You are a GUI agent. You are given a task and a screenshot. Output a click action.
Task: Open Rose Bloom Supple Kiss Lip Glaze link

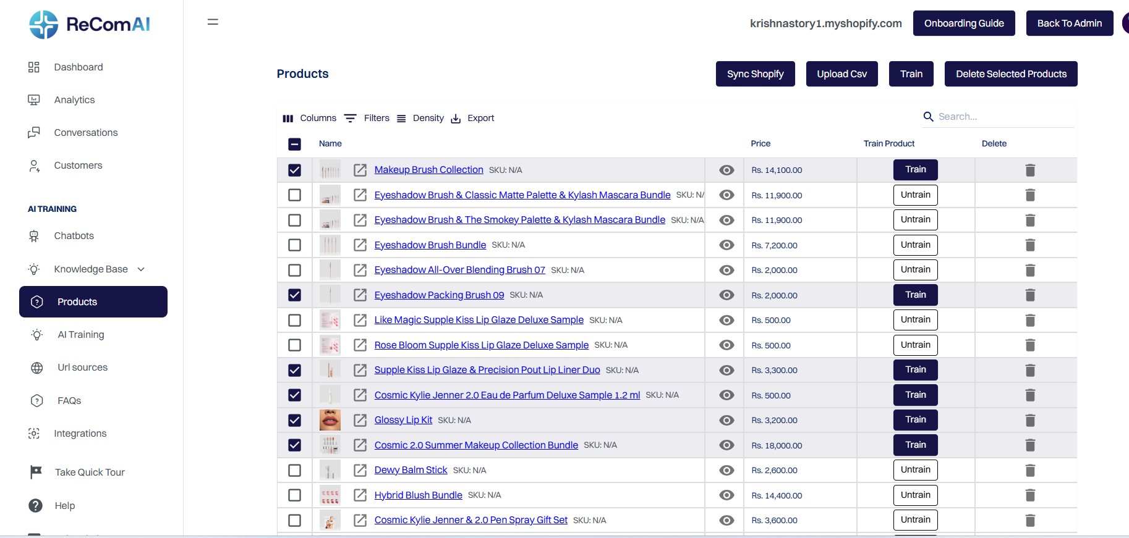click(482, 345)
